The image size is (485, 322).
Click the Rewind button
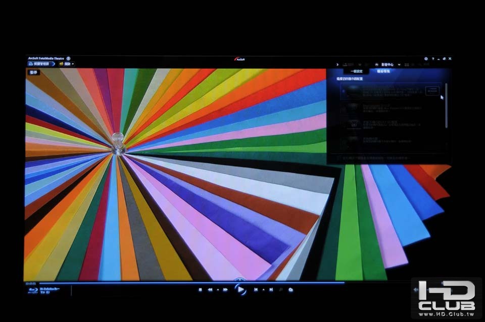tap(210, 290)
